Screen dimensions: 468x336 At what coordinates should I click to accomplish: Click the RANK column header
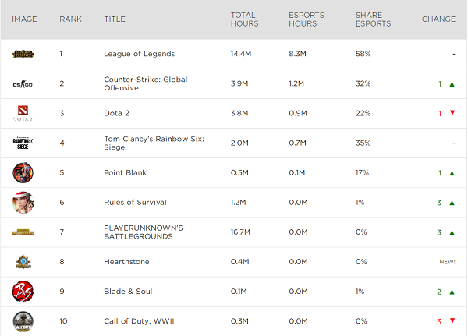[70, 19]
